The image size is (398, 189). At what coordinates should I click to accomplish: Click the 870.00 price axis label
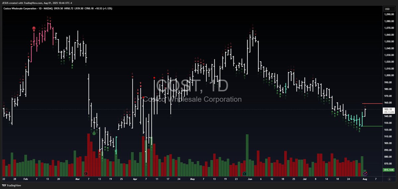tap(388, 164)
